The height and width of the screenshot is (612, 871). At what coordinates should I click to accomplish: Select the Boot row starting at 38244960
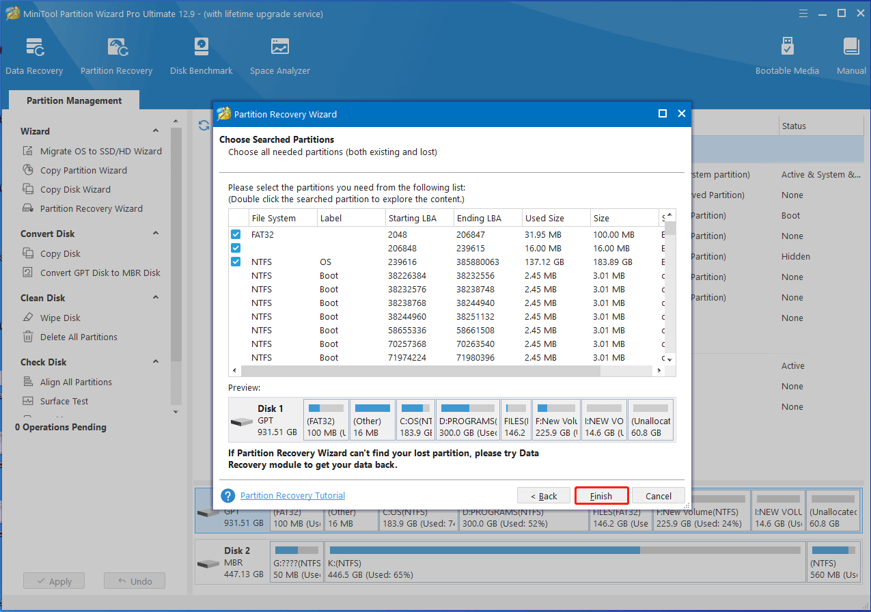tap(447, 316)
